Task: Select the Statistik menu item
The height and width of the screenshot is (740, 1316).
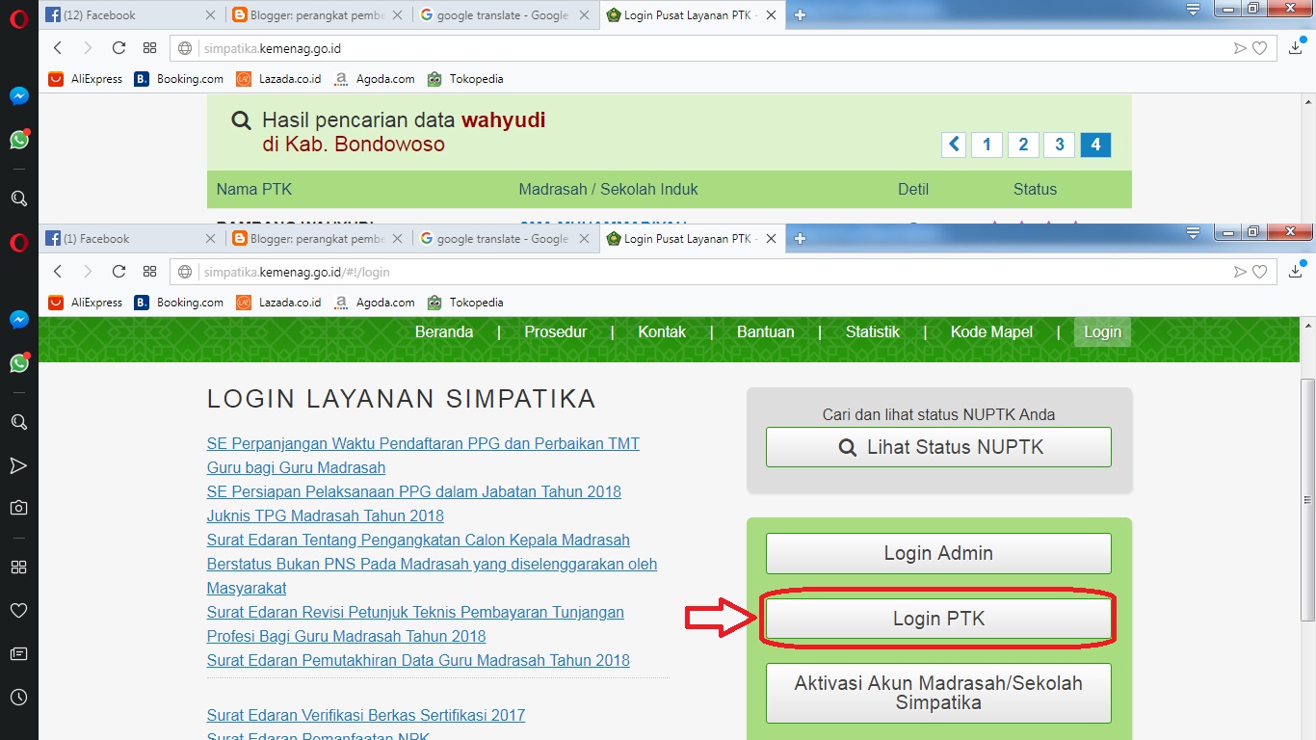Action: [x=871, y=331]
